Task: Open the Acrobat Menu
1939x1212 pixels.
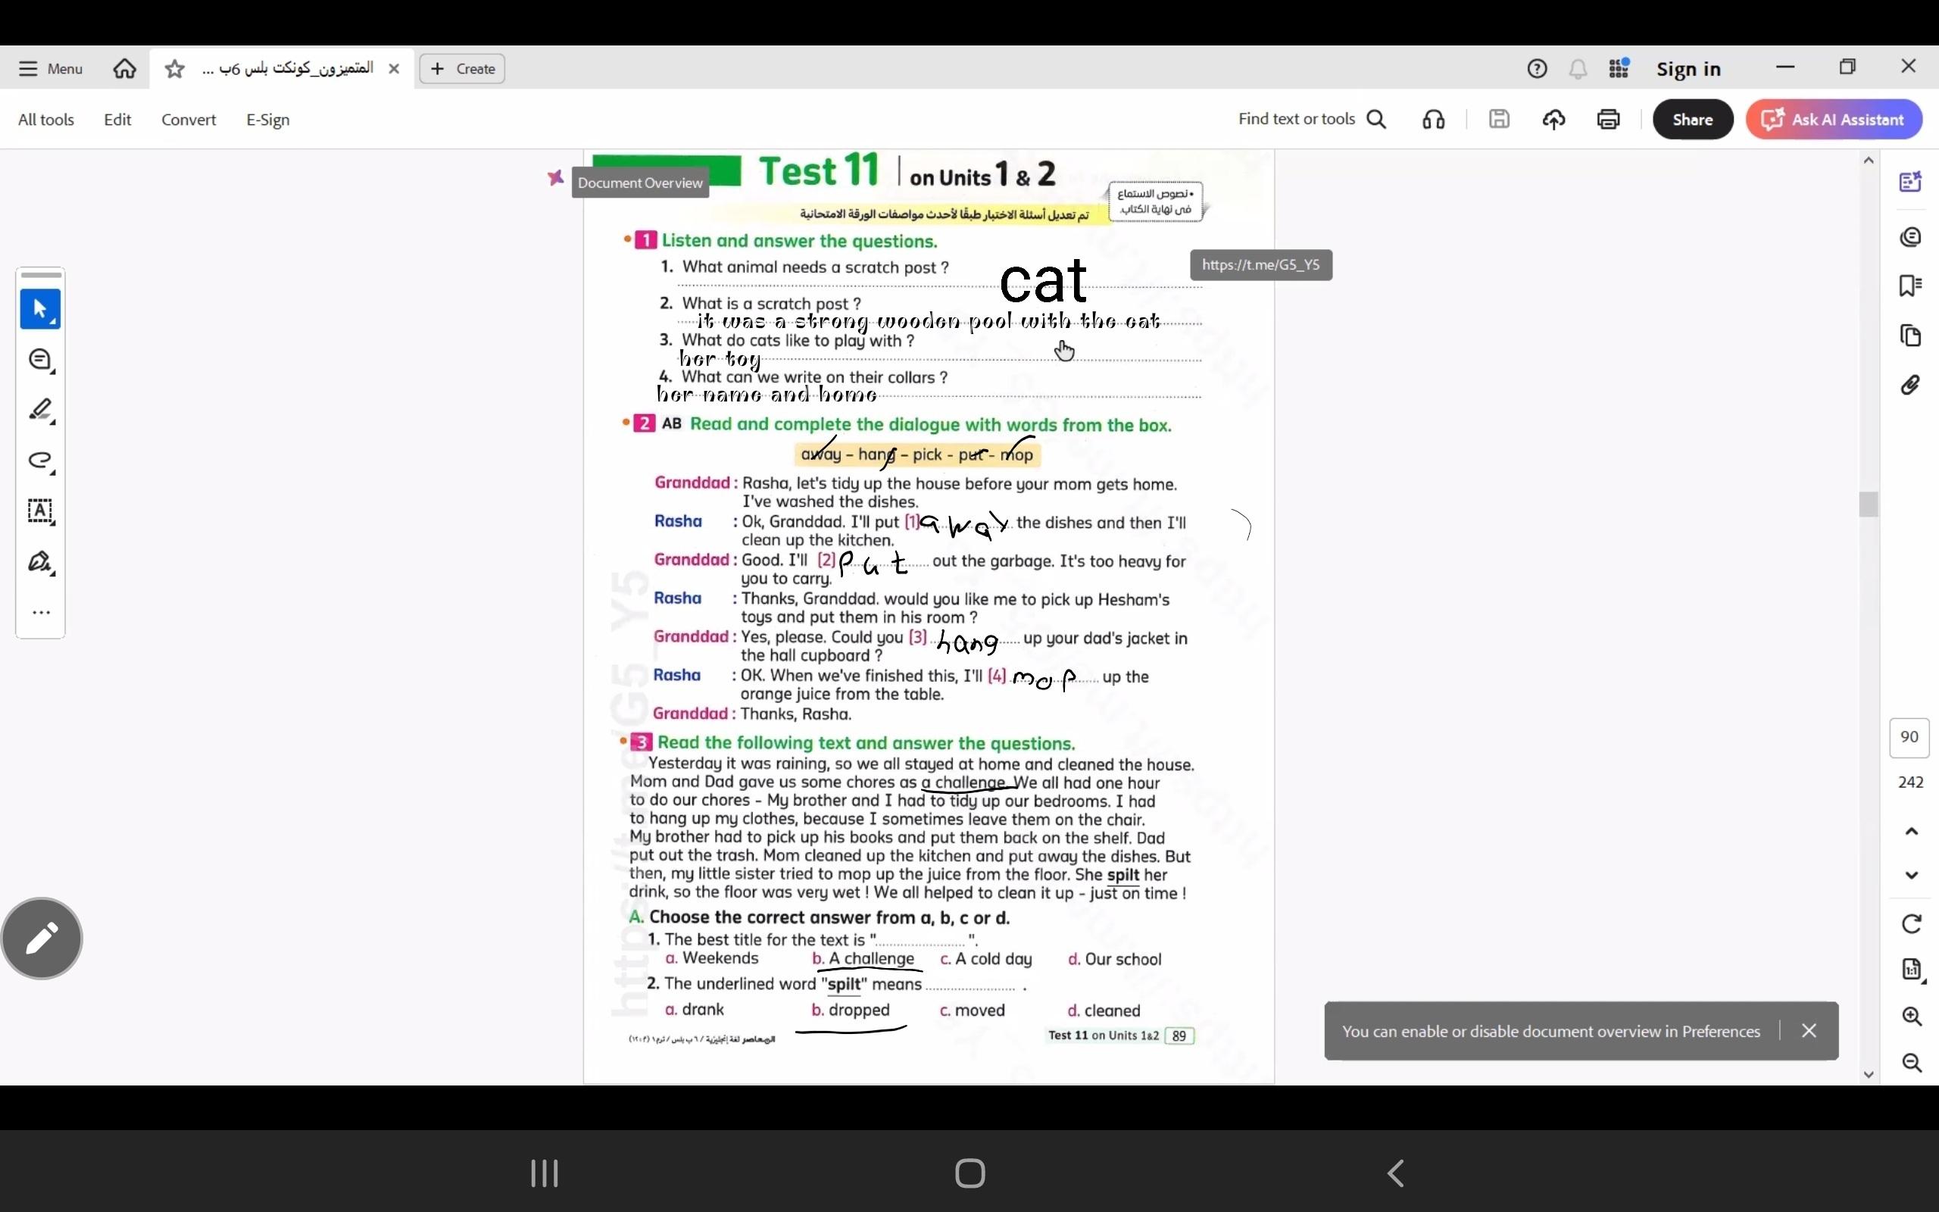Action: tap(51, 69)
